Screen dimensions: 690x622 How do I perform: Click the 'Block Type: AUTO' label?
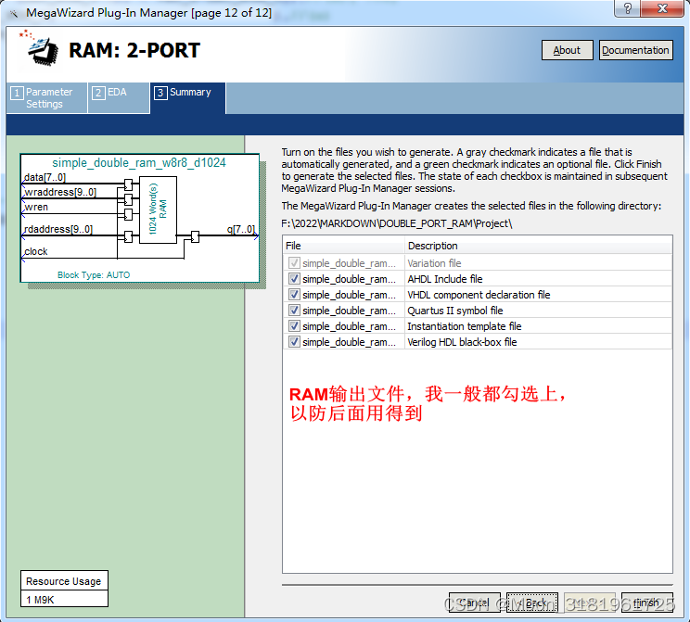[x=94, y=275]
